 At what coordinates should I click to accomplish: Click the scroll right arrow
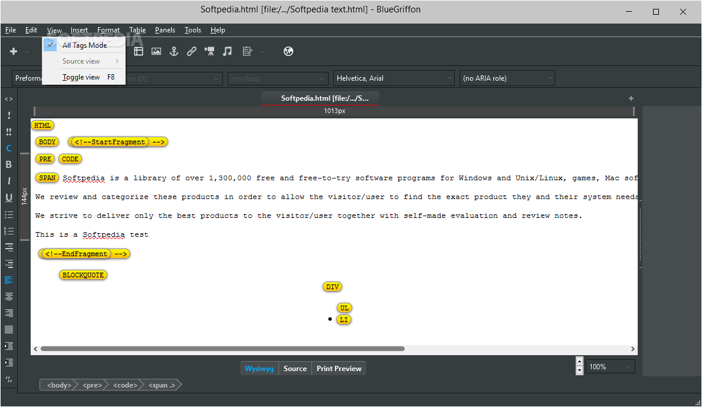click(632, 349)
